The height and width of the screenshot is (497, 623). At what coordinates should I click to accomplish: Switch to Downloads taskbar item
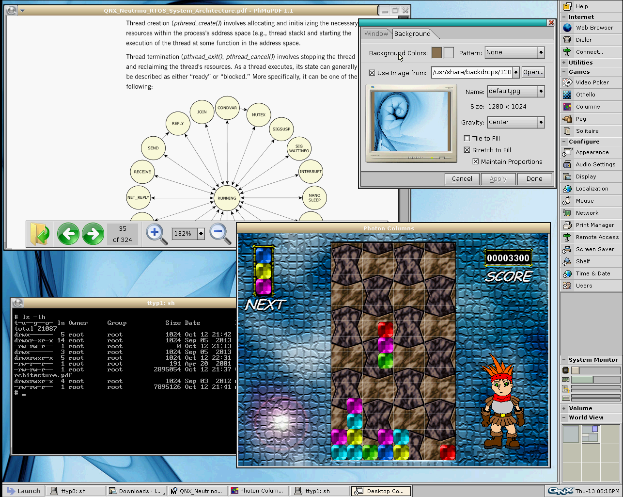[x=137, y=491]
